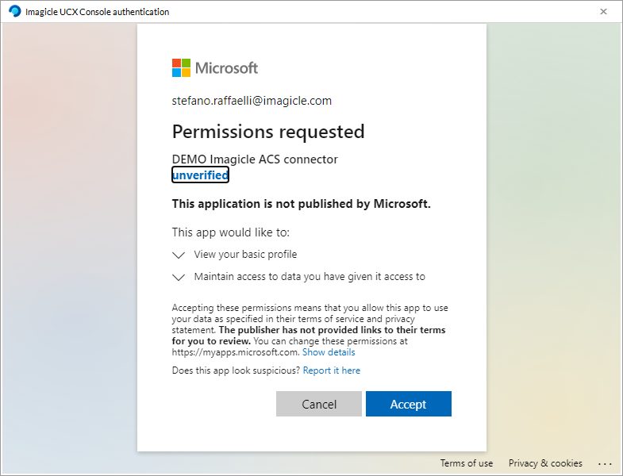Click the Permissions requested heading
The image size is (623, 476).
tap(268, 131)
